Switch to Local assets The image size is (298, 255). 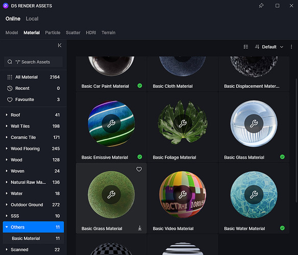(x=32, y=19)
